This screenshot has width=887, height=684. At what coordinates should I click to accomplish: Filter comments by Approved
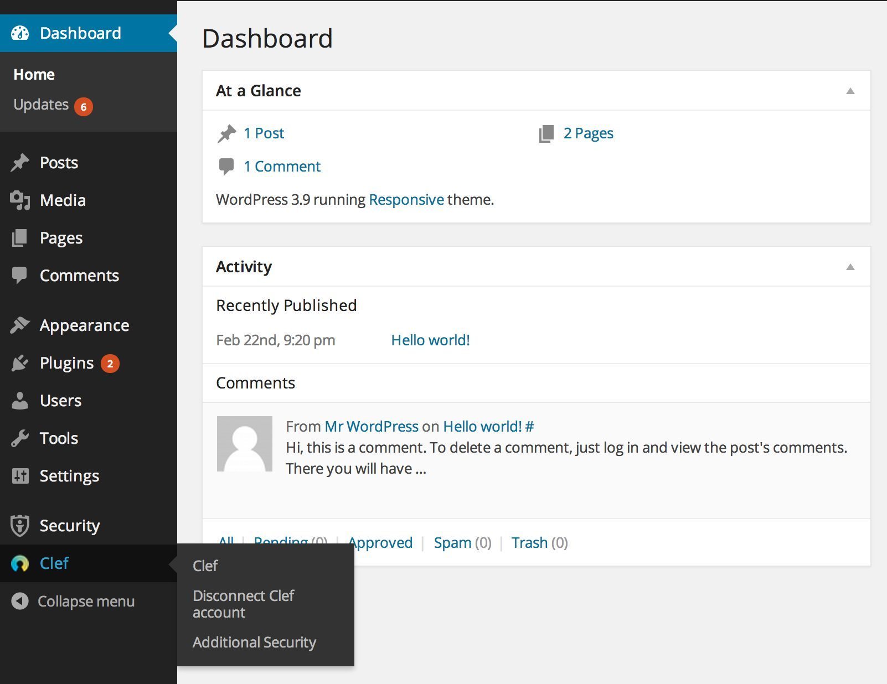coord(380,543)
